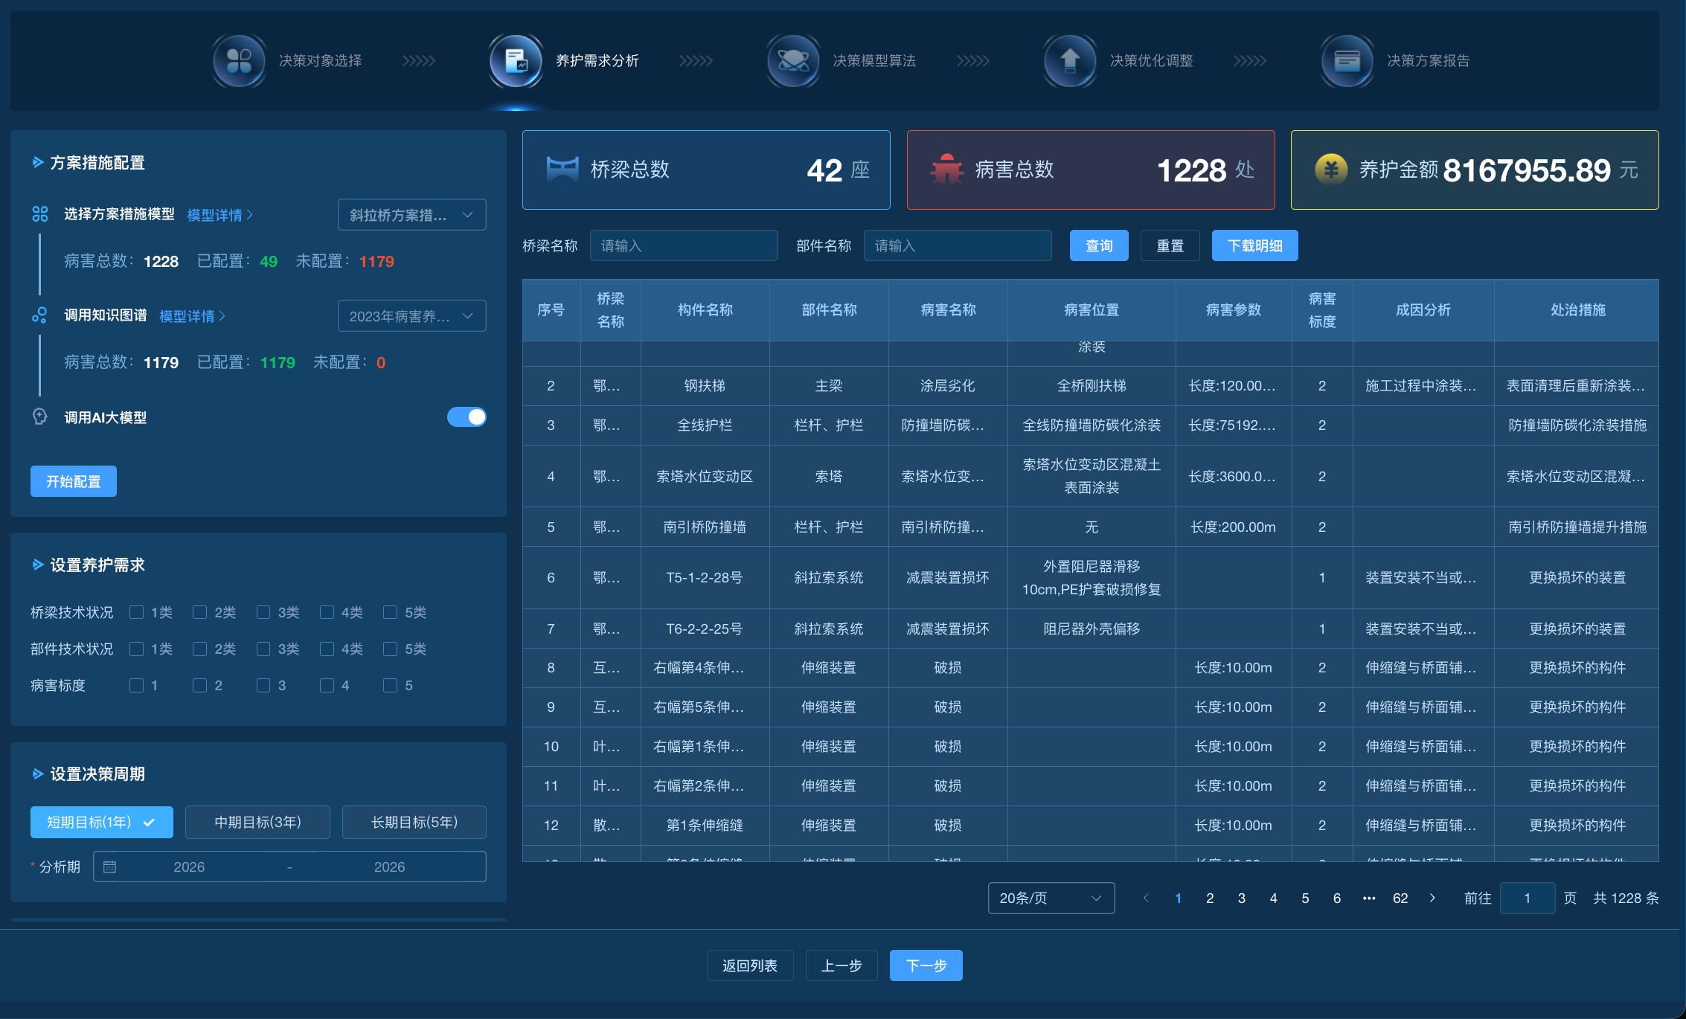Click the 返回列表 button
Image resolution: width=1686 pixels, height=1019 pixels.
coord(750,965)
